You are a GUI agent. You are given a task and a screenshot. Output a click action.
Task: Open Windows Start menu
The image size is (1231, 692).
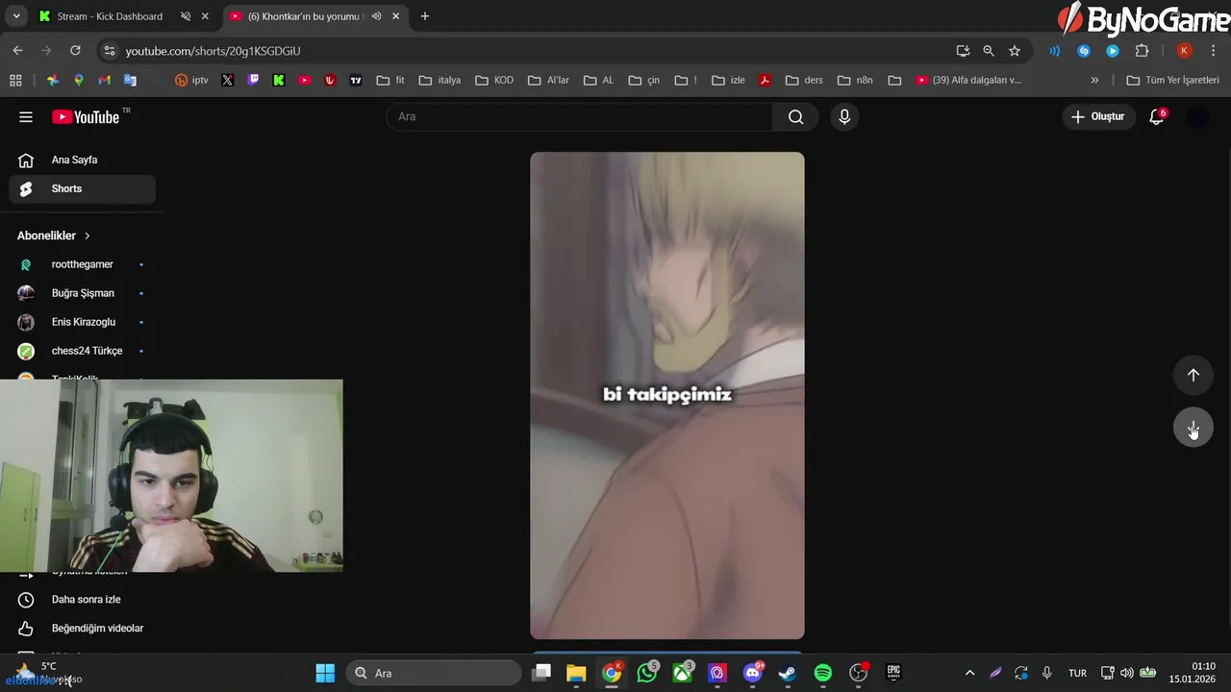[325, 673]
